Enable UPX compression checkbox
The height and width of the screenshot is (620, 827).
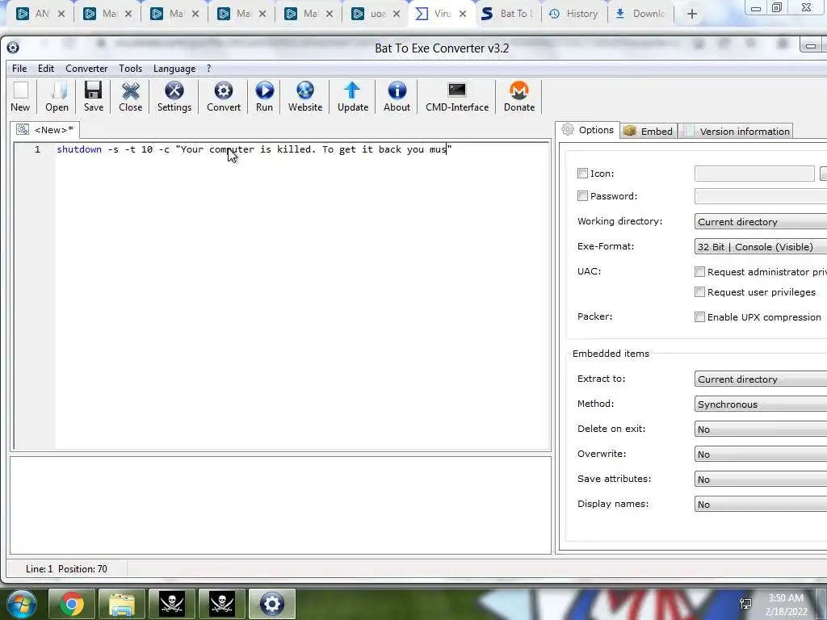coord(699,316)
